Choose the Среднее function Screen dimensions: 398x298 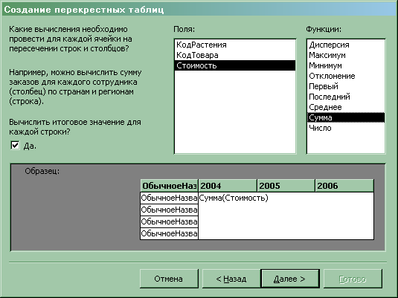pyautogui.click(x=346, y=107)
